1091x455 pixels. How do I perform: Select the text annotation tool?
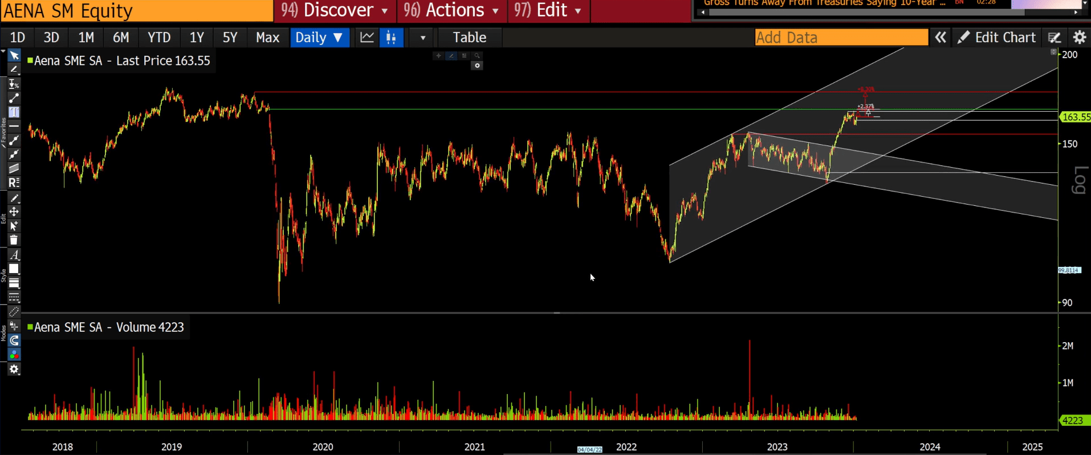(x=14, y=112)
